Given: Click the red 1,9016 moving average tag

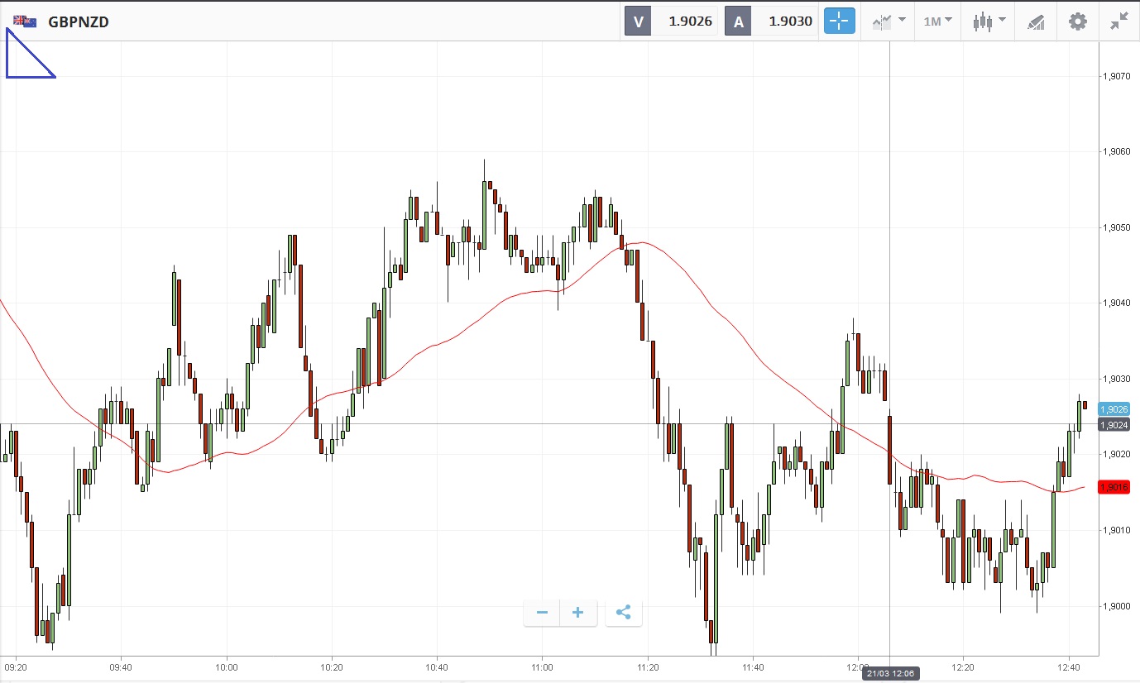Looking at the screenshot, I should (1114, 488).
